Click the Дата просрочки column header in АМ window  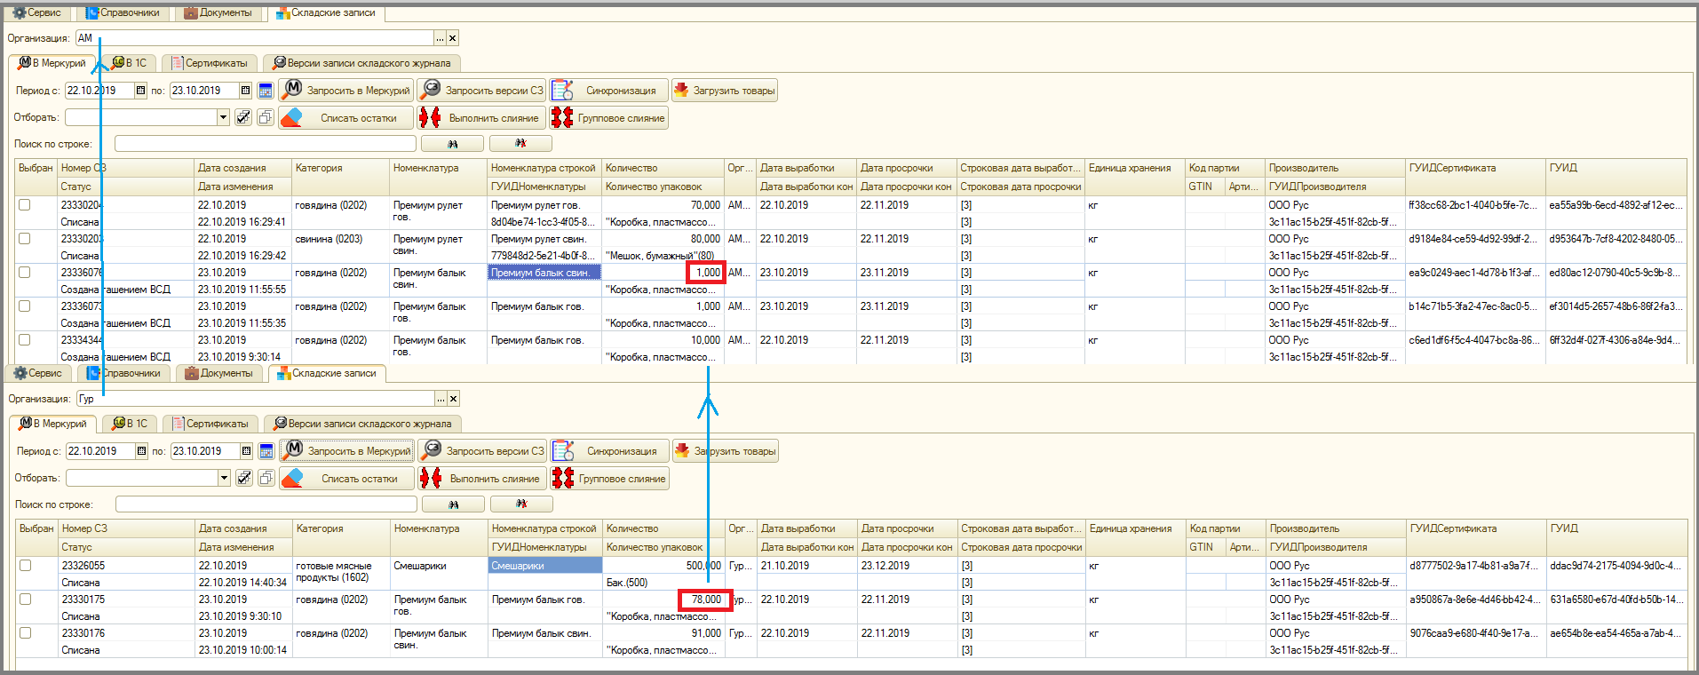pos(907,168)
